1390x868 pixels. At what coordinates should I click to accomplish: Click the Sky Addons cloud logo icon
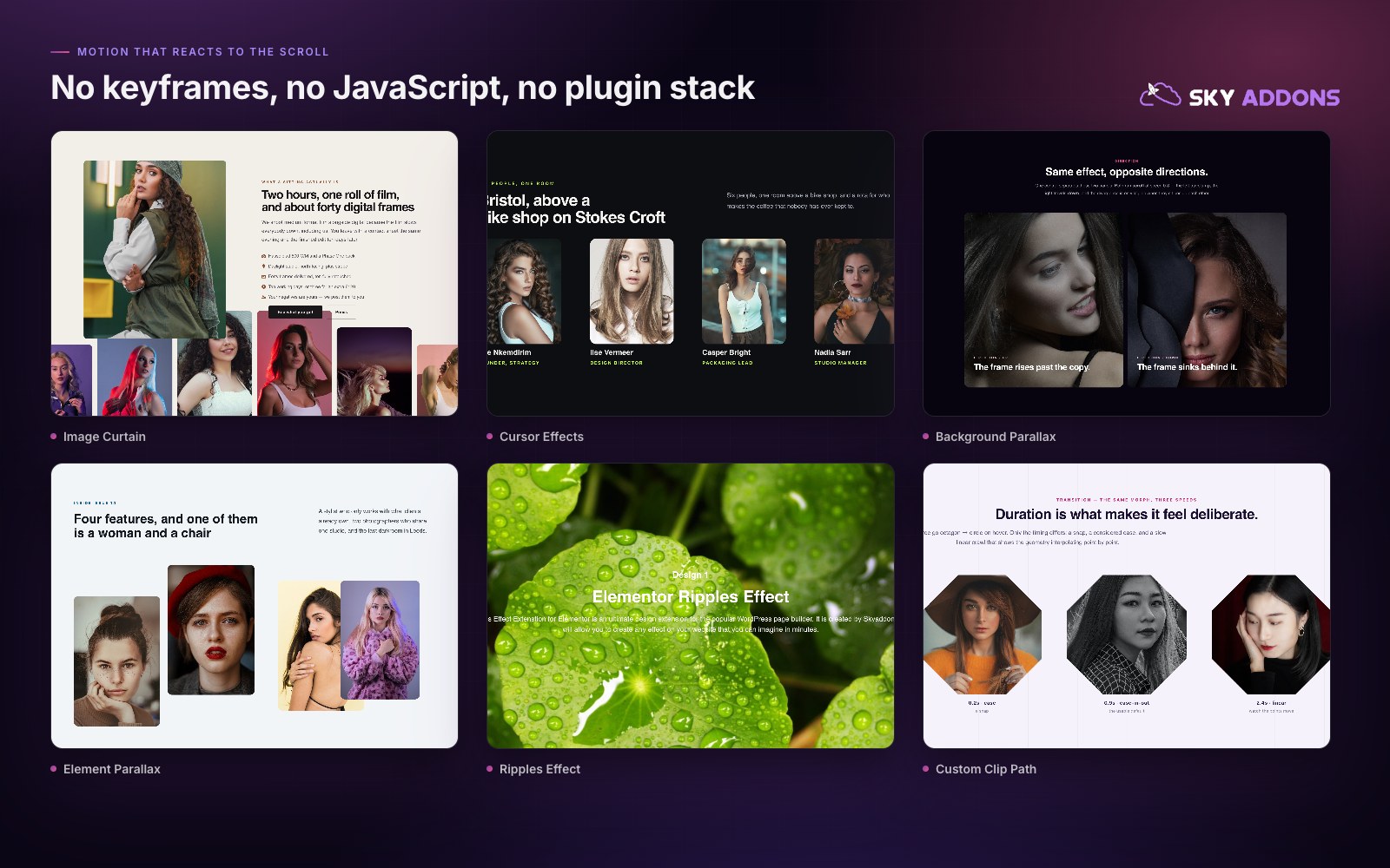point(1160,95)
